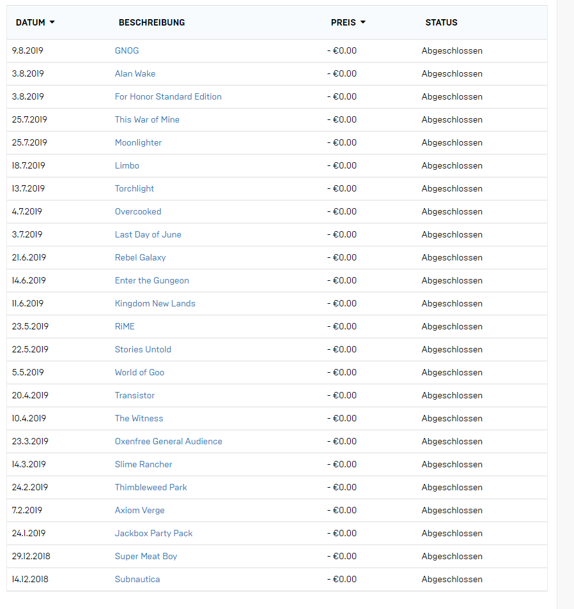
Task: Click the price in the Subnautica row
Action: click(x=342, y=579)
